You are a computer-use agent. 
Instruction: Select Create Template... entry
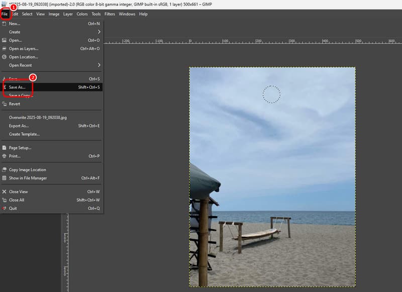pyautogui.click(x=24, y=134)
